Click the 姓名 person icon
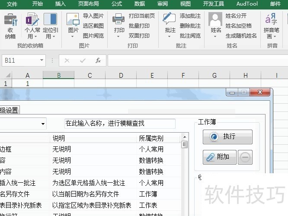Viewport: 288px width, 216px height. pos(215,19)
